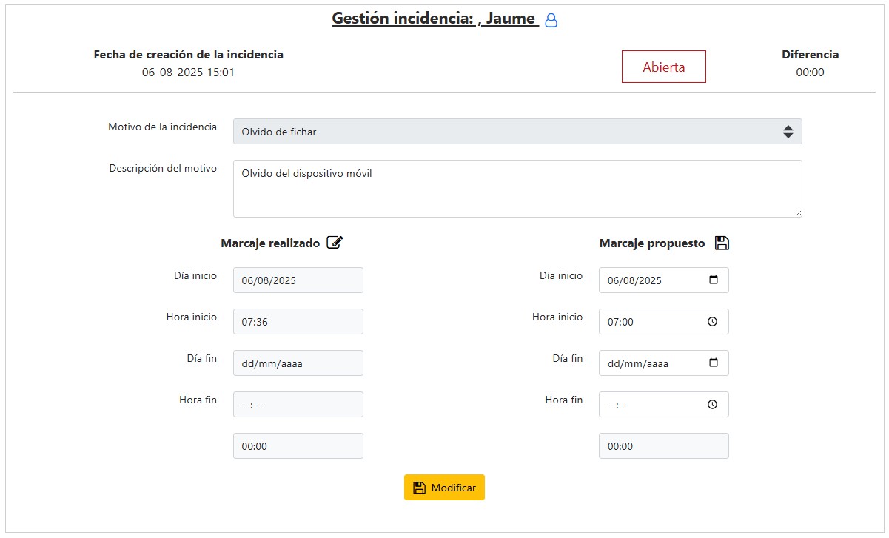Click the propuesto Día inicio date field

coord(664,280)
